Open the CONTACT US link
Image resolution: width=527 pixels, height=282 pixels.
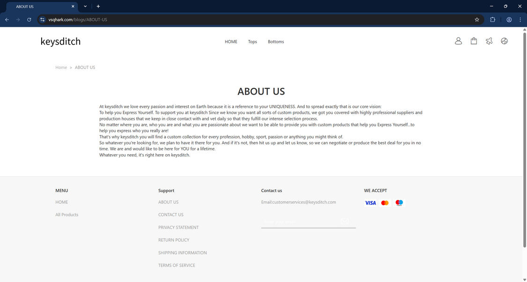pos(171,215)
